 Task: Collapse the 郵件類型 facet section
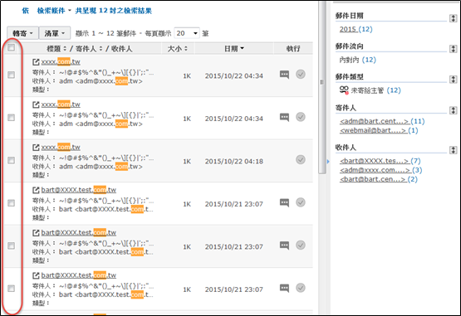tap(453, 80)
